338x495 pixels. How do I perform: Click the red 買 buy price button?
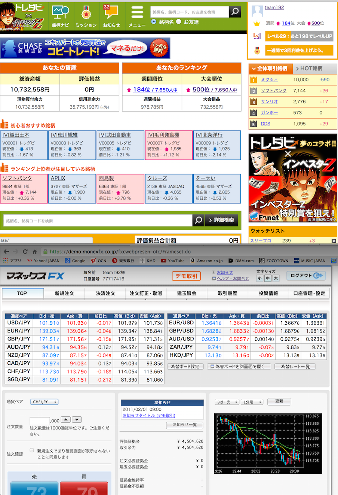click(84, 488)
